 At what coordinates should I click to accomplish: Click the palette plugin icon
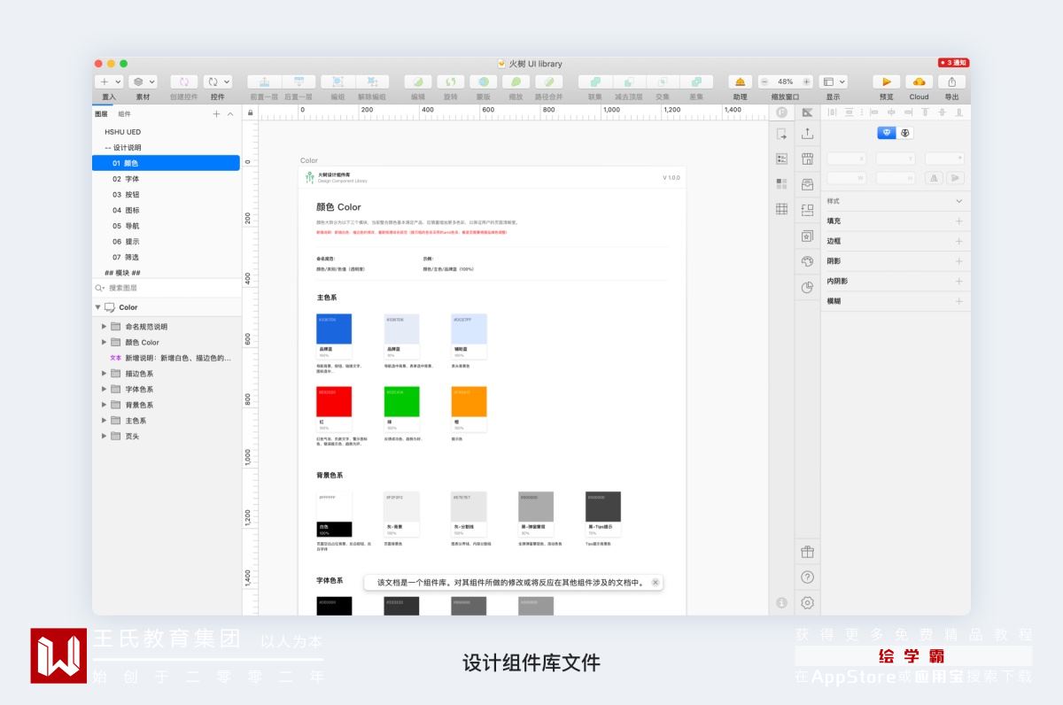pyautogui.click(x=807, y=261)
